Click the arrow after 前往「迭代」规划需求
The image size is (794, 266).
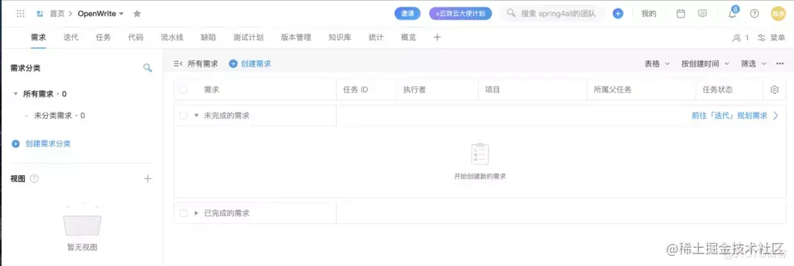(x=776, y=116)
